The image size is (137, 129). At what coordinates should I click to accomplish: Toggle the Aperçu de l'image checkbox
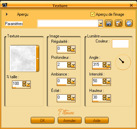pos(93,14)
